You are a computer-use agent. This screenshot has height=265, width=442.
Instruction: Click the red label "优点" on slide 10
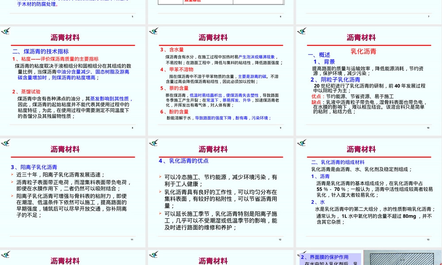point(316,96)
